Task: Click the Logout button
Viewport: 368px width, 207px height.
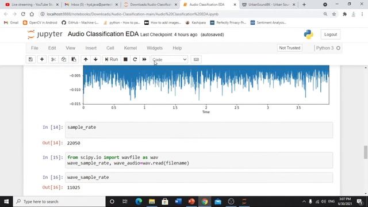Action: coord(331,34)
